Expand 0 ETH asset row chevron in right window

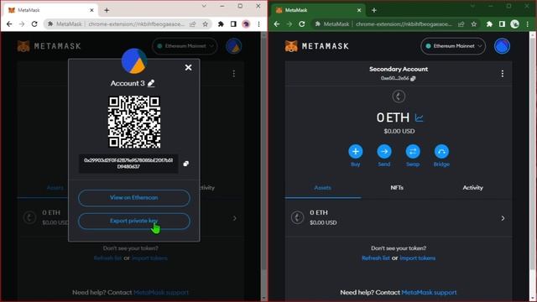(x=503, y=218)
